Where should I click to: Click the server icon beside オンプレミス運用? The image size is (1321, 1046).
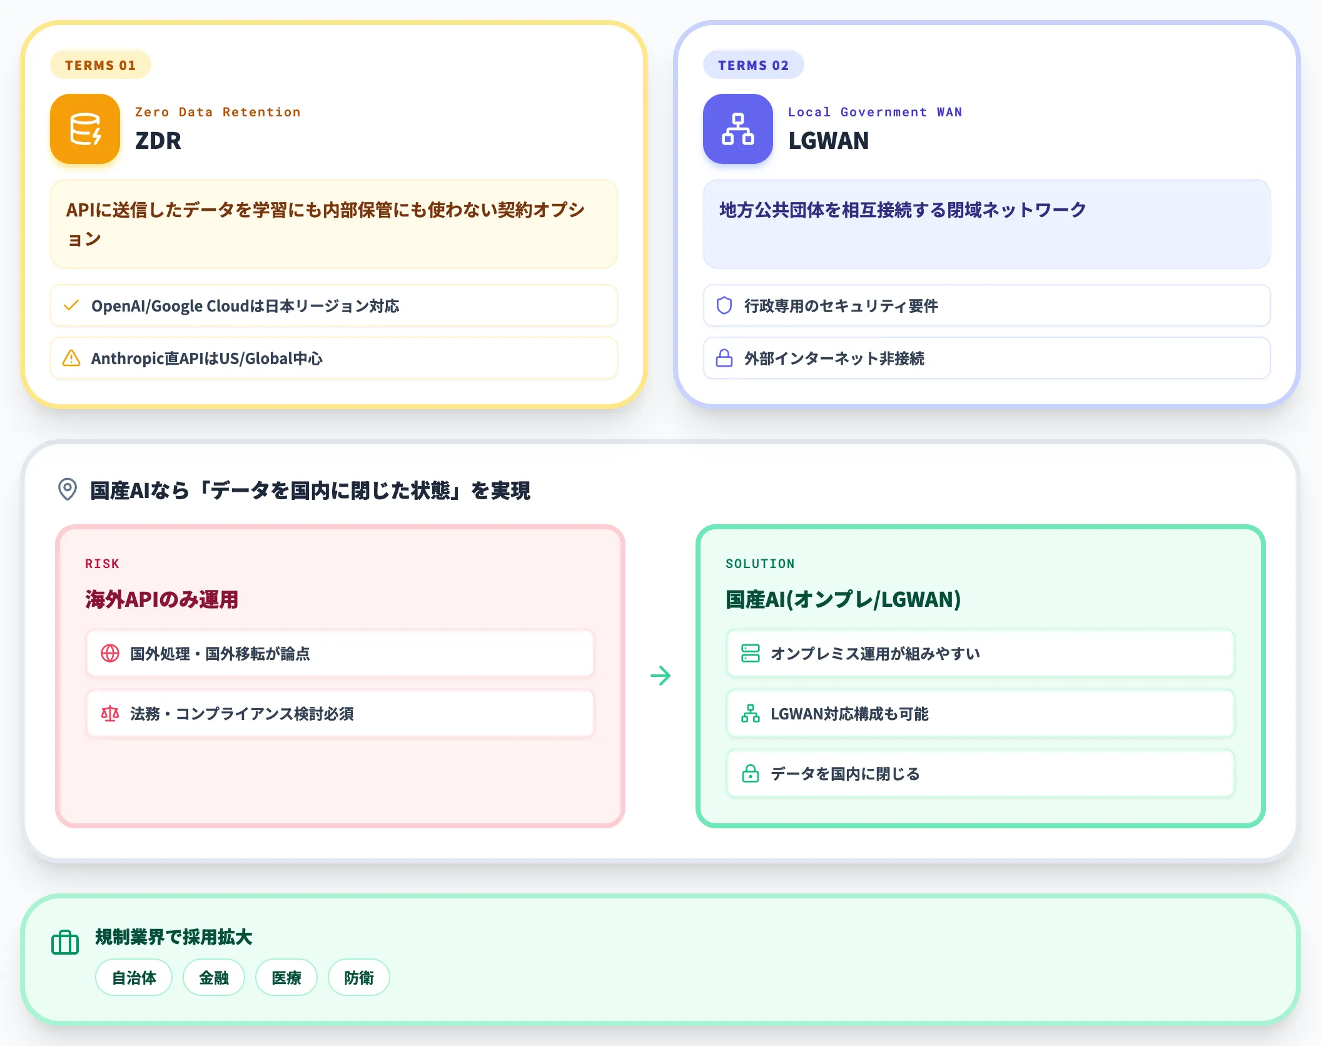[751, 653]
